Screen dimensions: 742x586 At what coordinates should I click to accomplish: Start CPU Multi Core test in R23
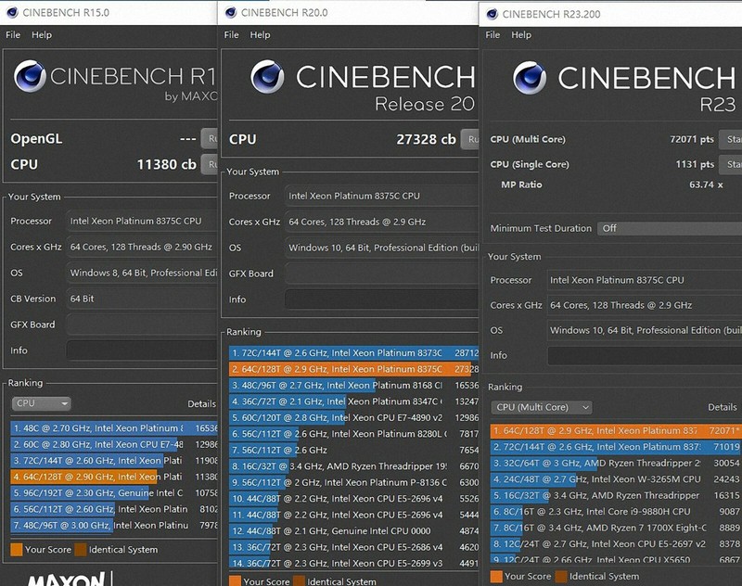pyautogui.click(x=731, y=139)
